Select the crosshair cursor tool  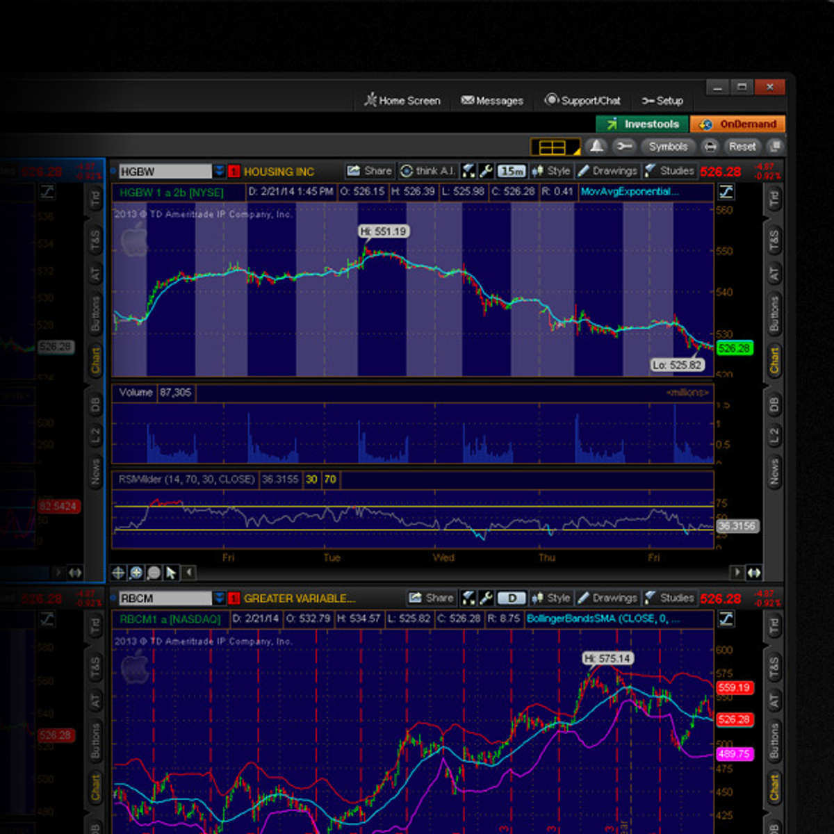(x=118, y=573)
